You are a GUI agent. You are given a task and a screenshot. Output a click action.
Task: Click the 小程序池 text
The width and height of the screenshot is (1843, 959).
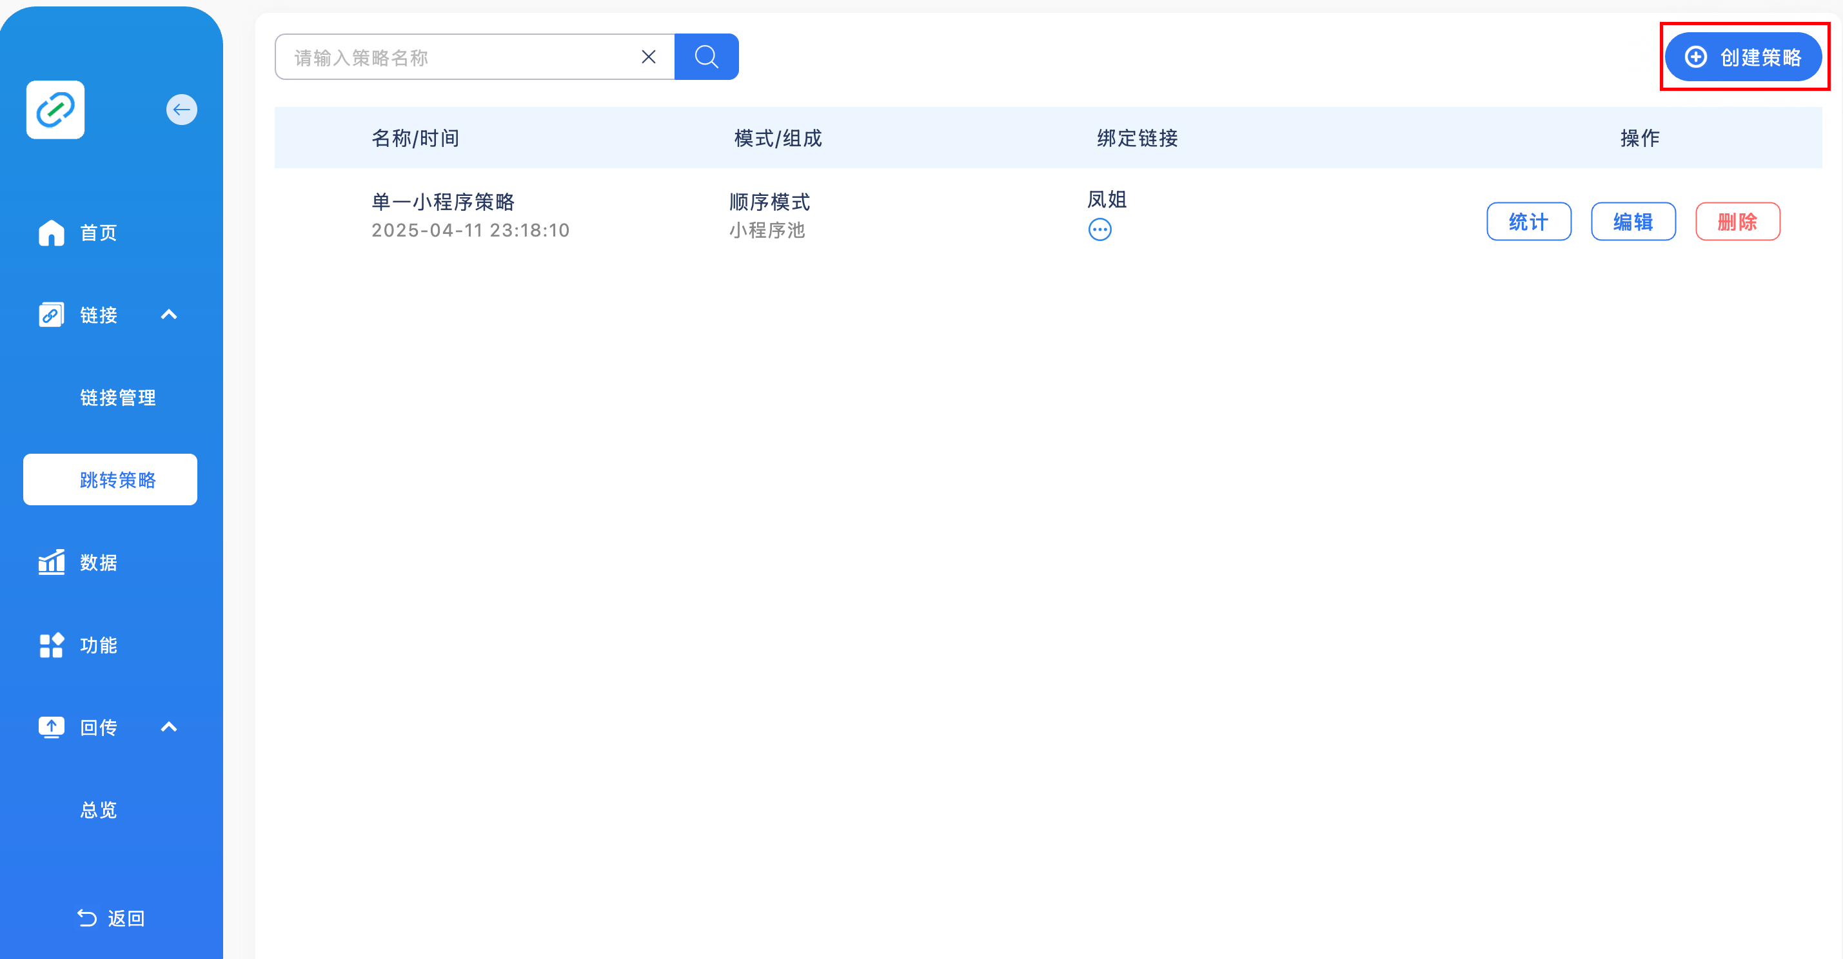pos(767,230)
